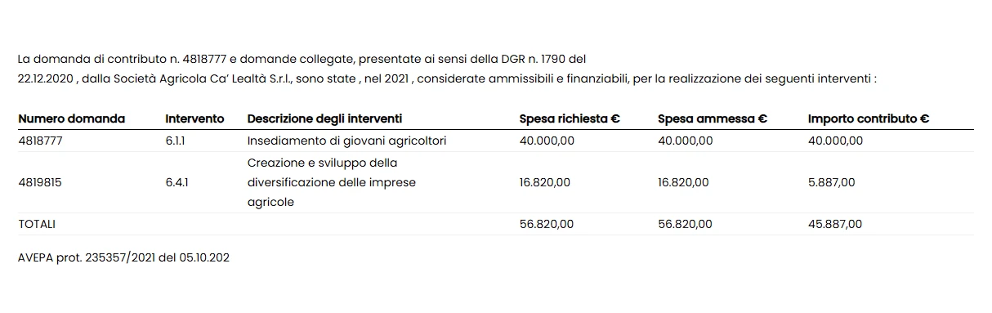
Task: Click the Spesa ammessa € column header
Action: (x=712, y=118)
